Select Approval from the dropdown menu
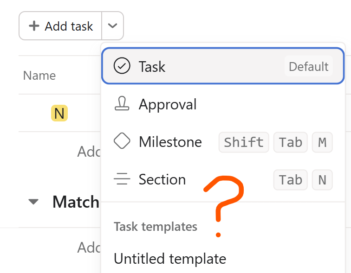Screen dimensions: 351x273 pyautogui.click(x=223, y=104)
